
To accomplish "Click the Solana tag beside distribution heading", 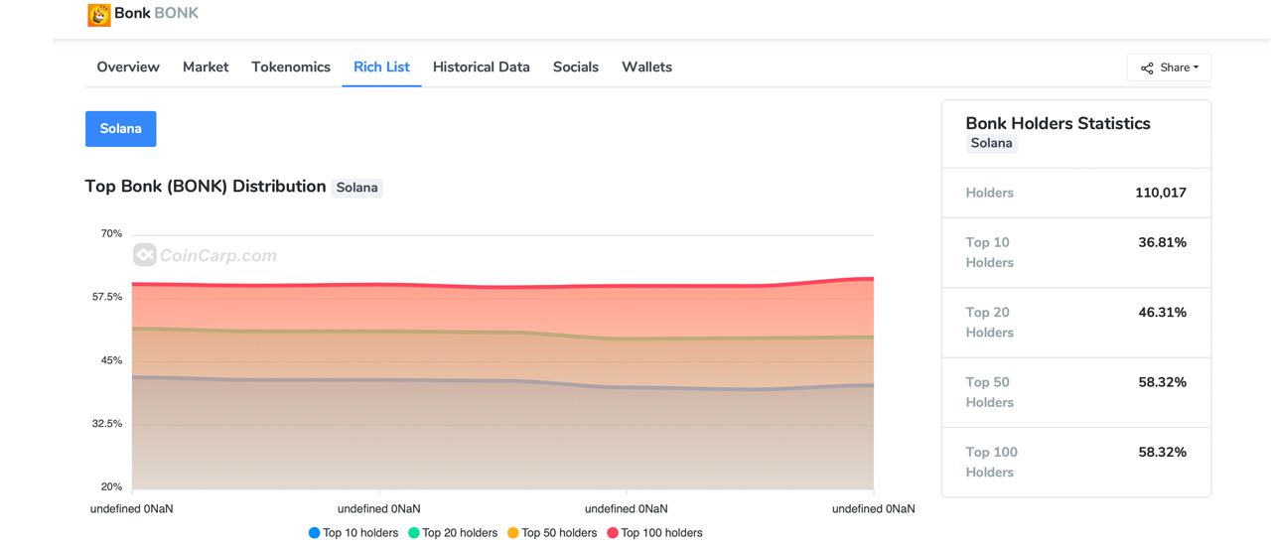I will point(356,188).
